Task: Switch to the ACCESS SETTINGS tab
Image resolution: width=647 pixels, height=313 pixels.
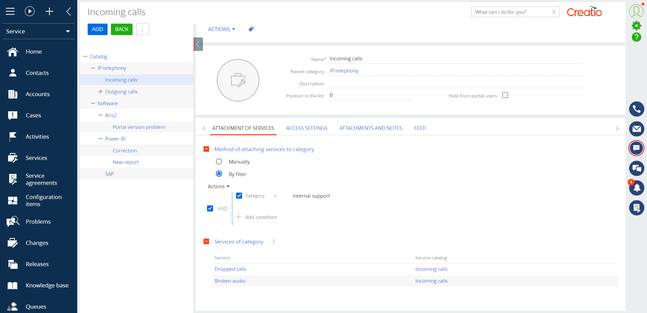Action: (x=306, y=128)
